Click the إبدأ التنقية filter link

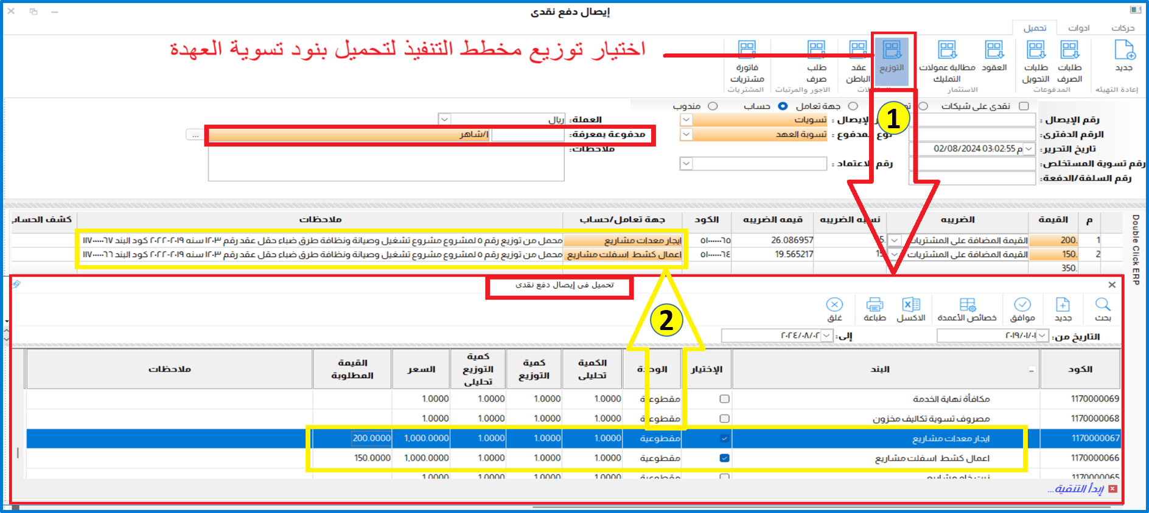point(1075,489)
